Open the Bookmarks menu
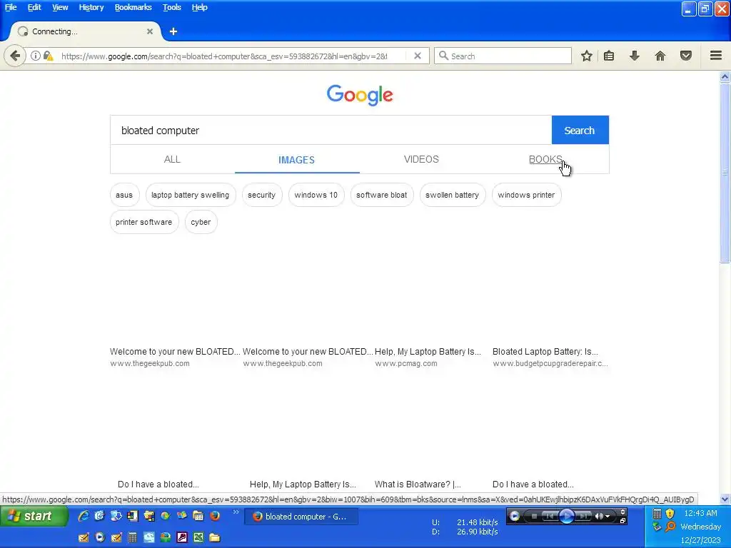 tap(133, 7)
